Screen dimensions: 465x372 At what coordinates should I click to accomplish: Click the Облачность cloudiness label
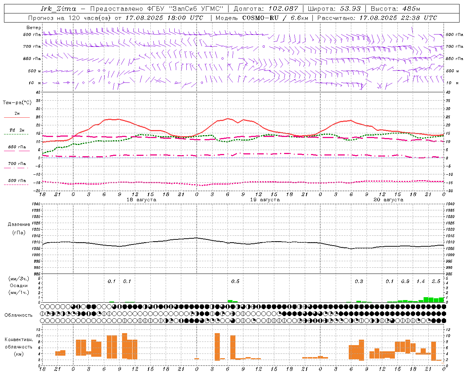point(19,315)
